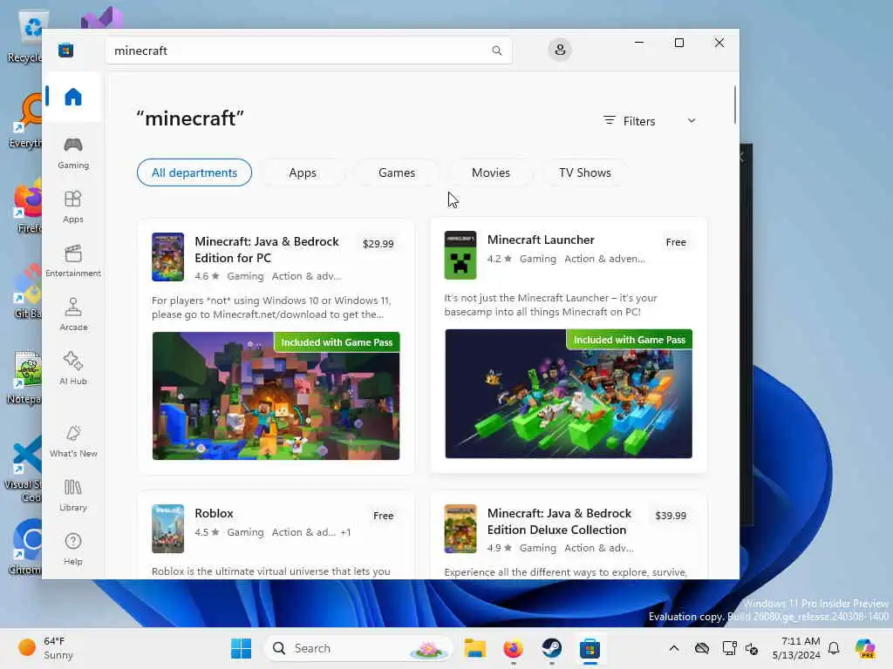Select All departments filter tab

tap(194, 172)
